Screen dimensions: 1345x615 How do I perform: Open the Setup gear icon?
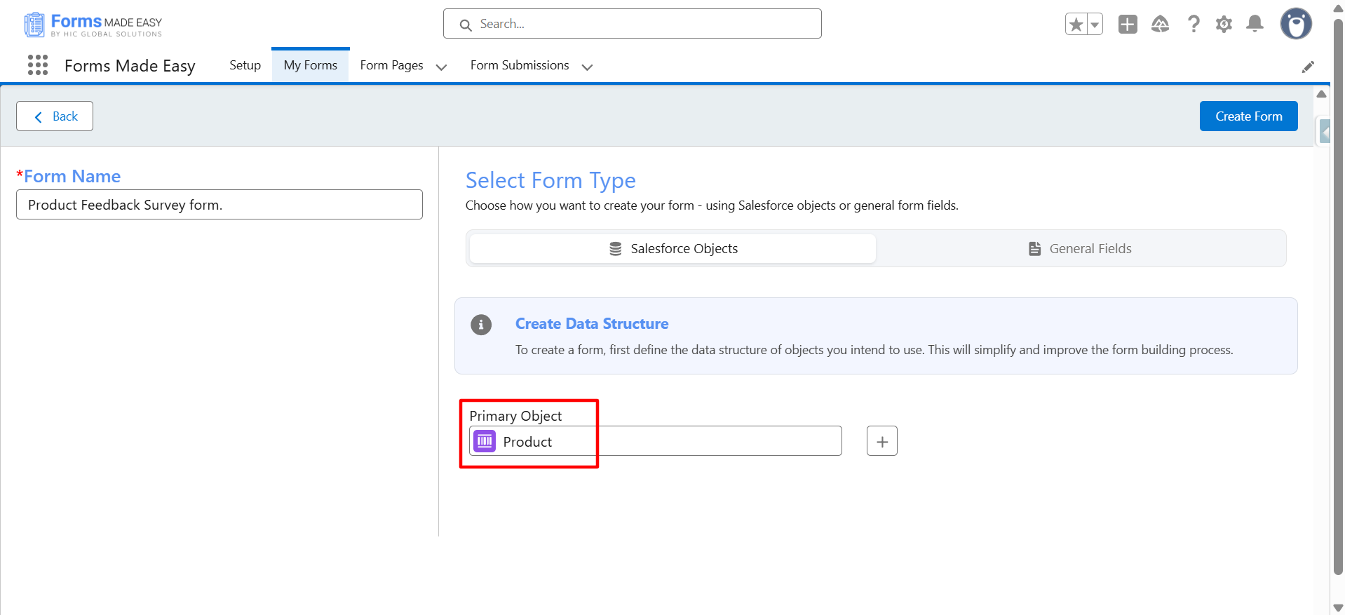[1224, 25]
